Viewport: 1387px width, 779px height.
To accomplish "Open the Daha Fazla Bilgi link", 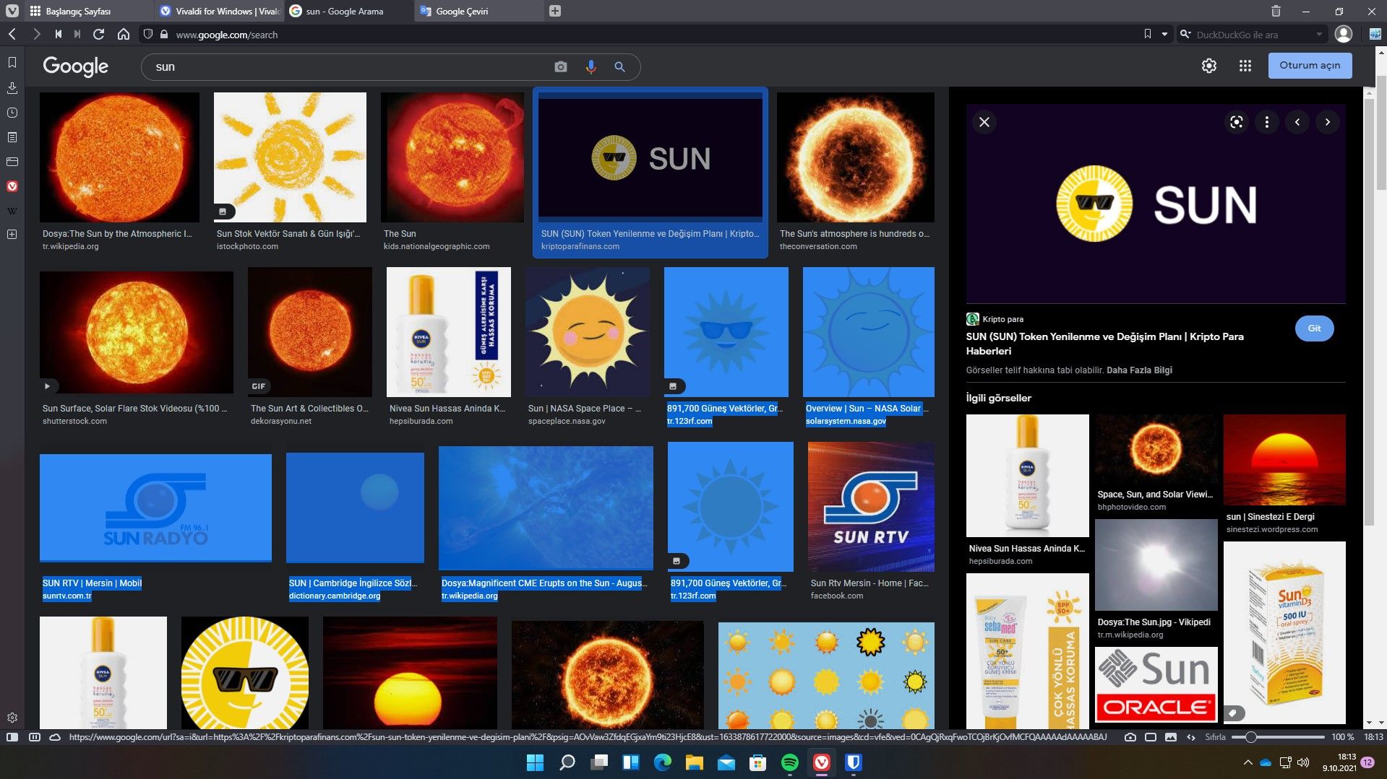I will click(1139, 370).
